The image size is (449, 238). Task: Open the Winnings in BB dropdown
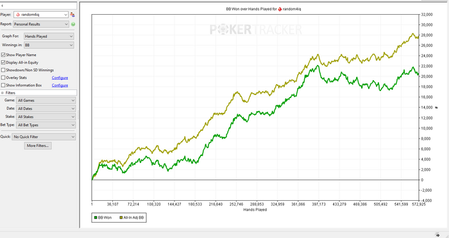(49, 46)
